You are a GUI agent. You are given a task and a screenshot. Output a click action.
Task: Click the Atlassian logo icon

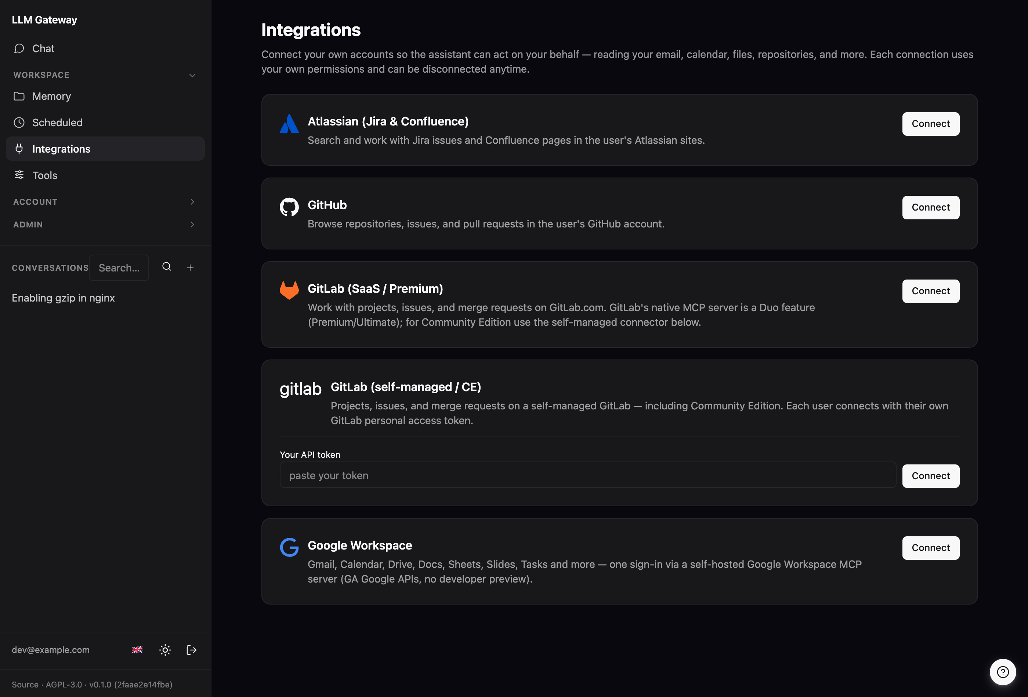coord(289,124)
